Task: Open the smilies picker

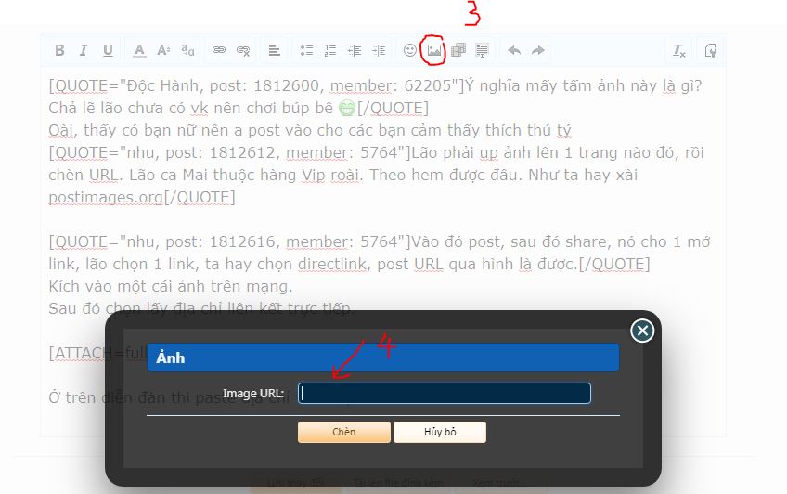Action: coord(409,50)
